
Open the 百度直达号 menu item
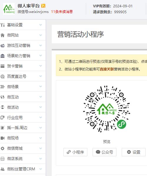[x=23, y=76]
